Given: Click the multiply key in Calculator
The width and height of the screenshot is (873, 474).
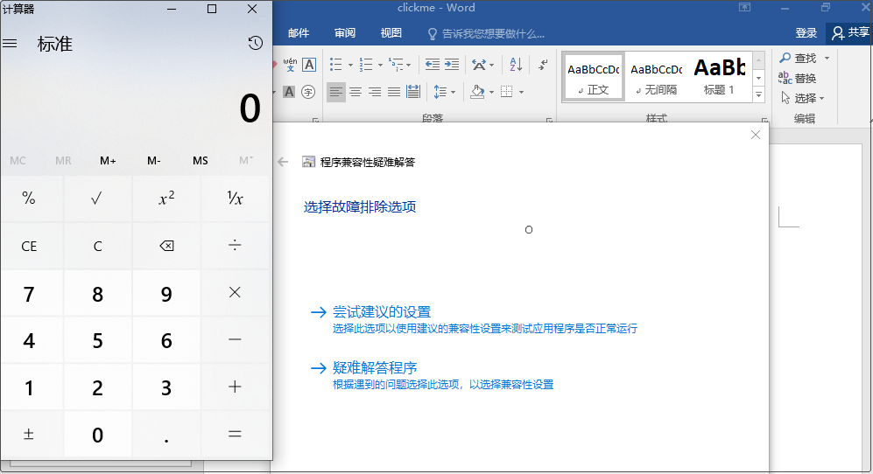Looking at the screenshot, I should tap(235, 293).
